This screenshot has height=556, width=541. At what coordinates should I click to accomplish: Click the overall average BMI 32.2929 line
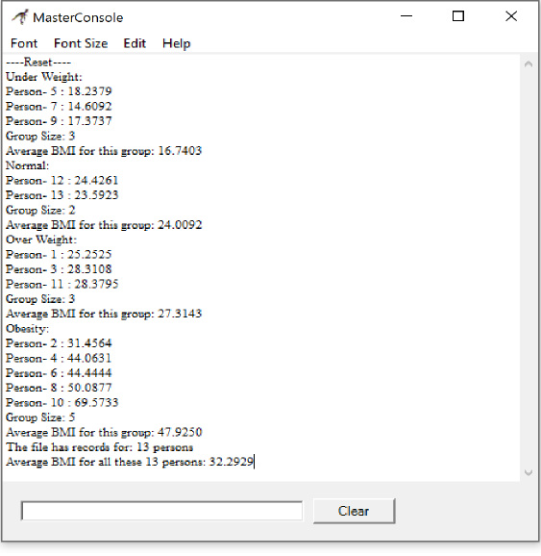pos(130,462)
